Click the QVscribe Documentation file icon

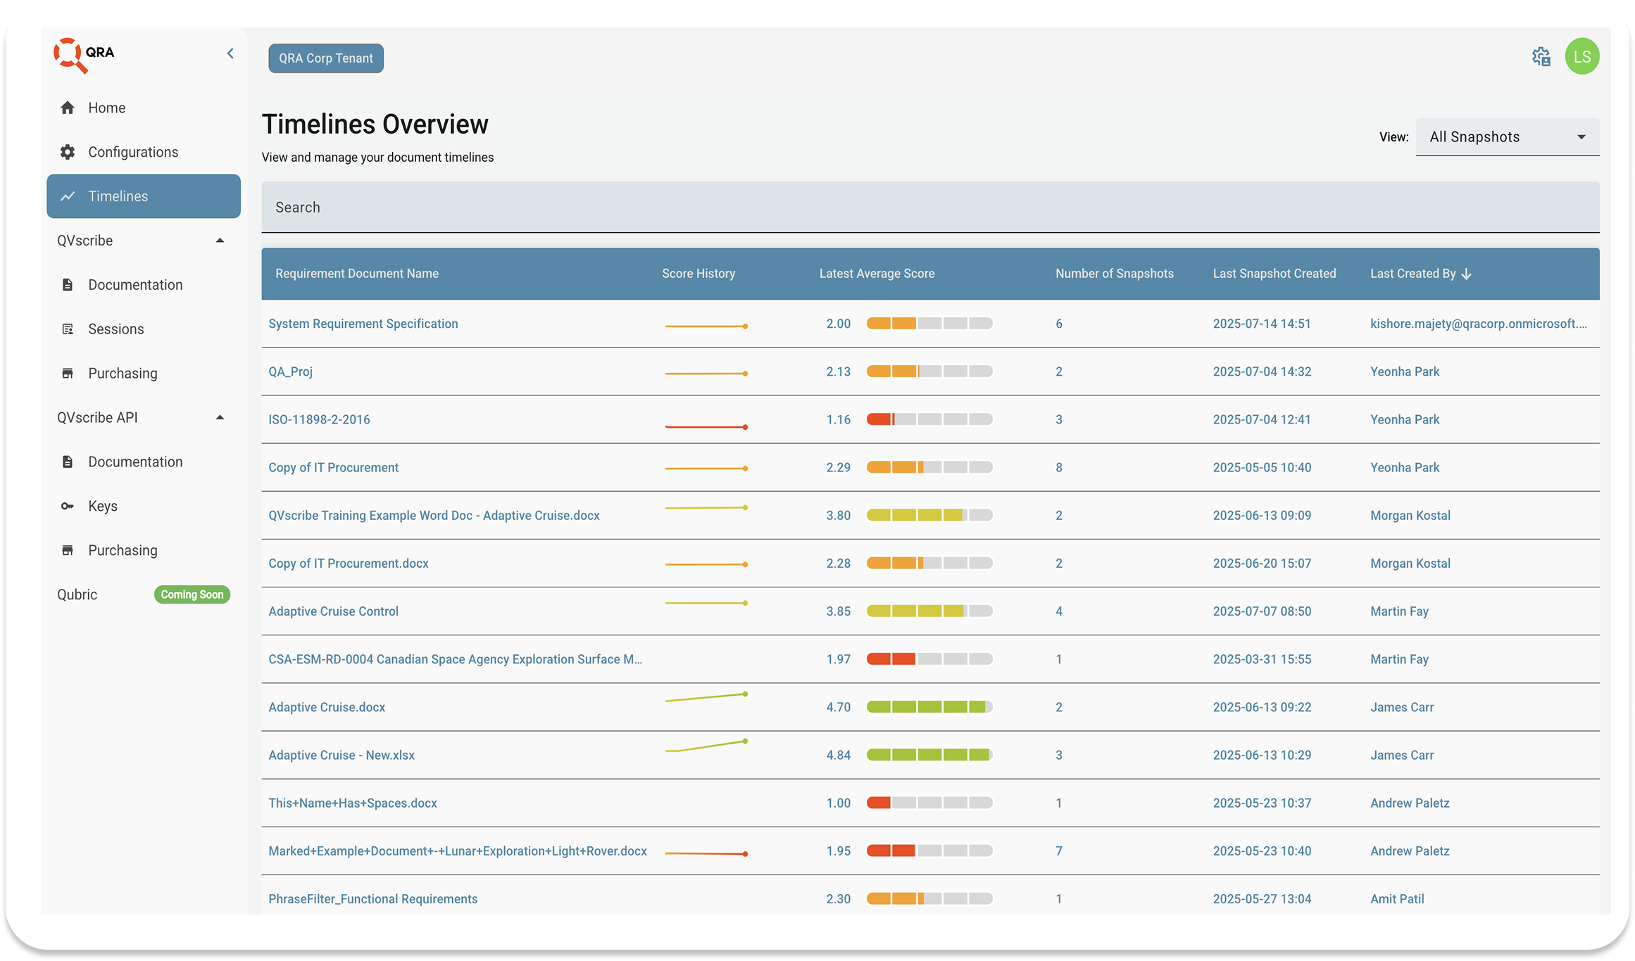[x=68, y=285]
